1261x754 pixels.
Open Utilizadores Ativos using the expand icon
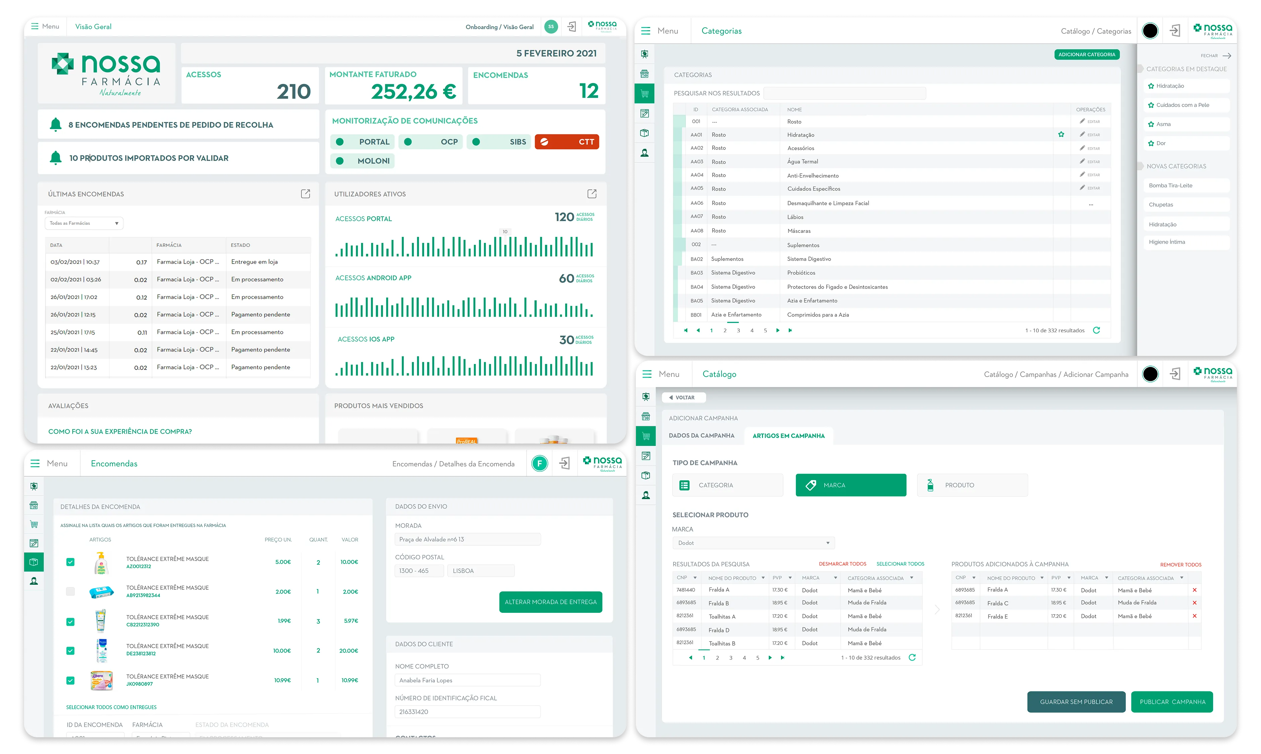coord(592,194)
